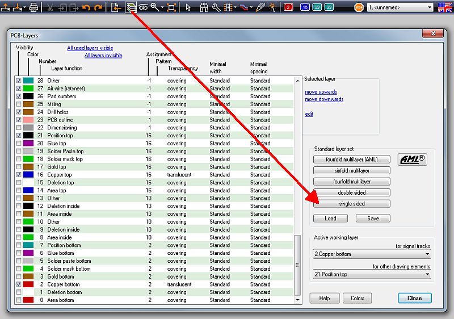
Task: Uncheck visibility for Copper bottom layer
Action: coord(19,284)
